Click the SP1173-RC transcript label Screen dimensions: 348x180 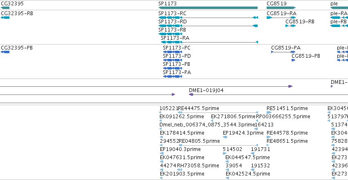click(x=172, y=13)
